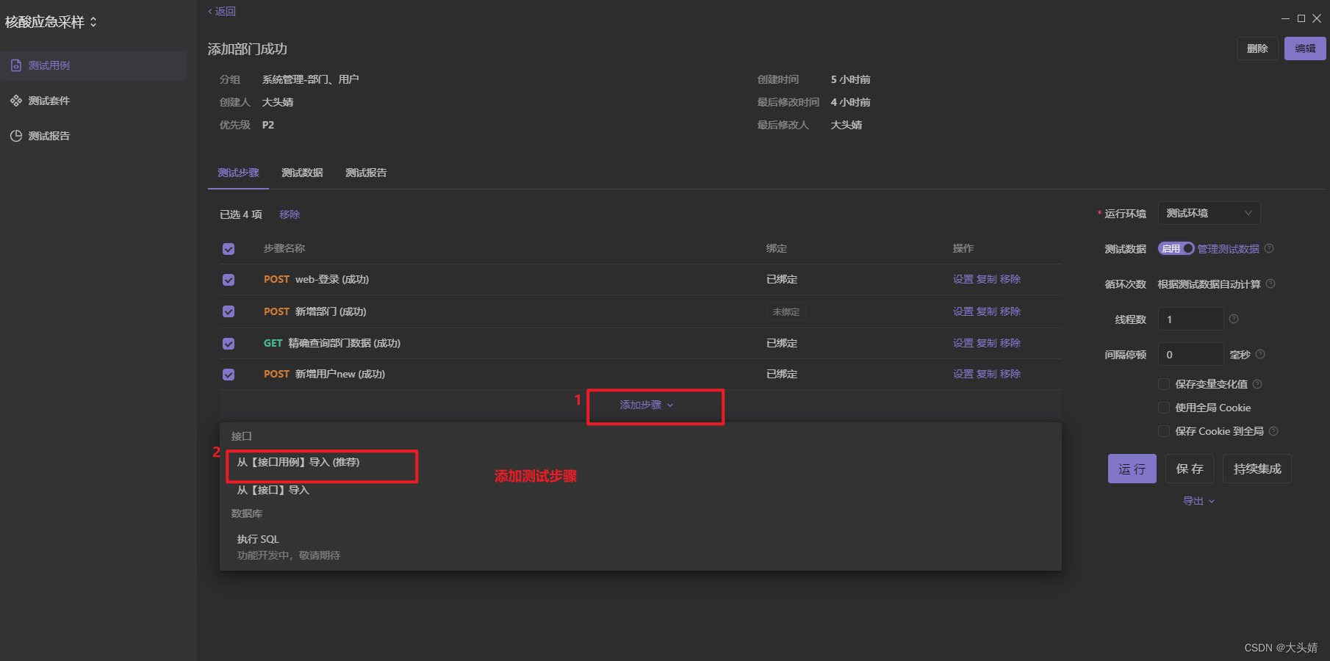
Task: Click the 持续集成 button
Action: [1257, 469]
